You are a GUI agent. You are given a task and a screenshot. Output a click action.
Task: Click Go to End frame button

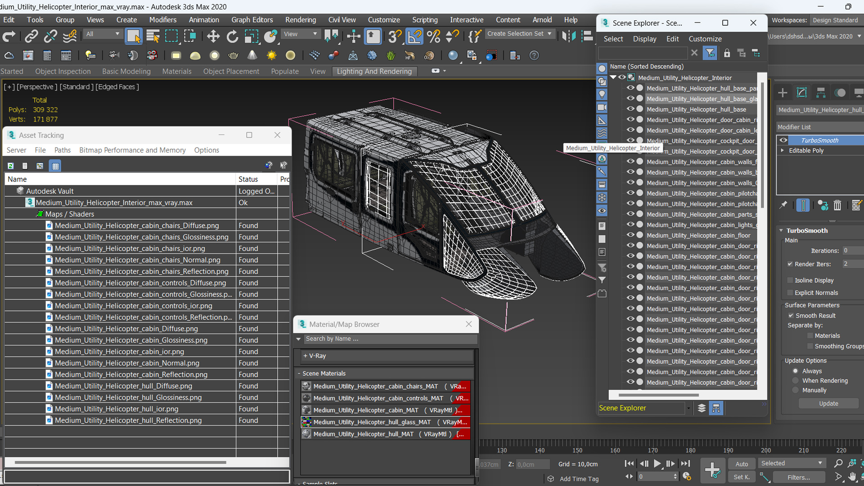685,463
